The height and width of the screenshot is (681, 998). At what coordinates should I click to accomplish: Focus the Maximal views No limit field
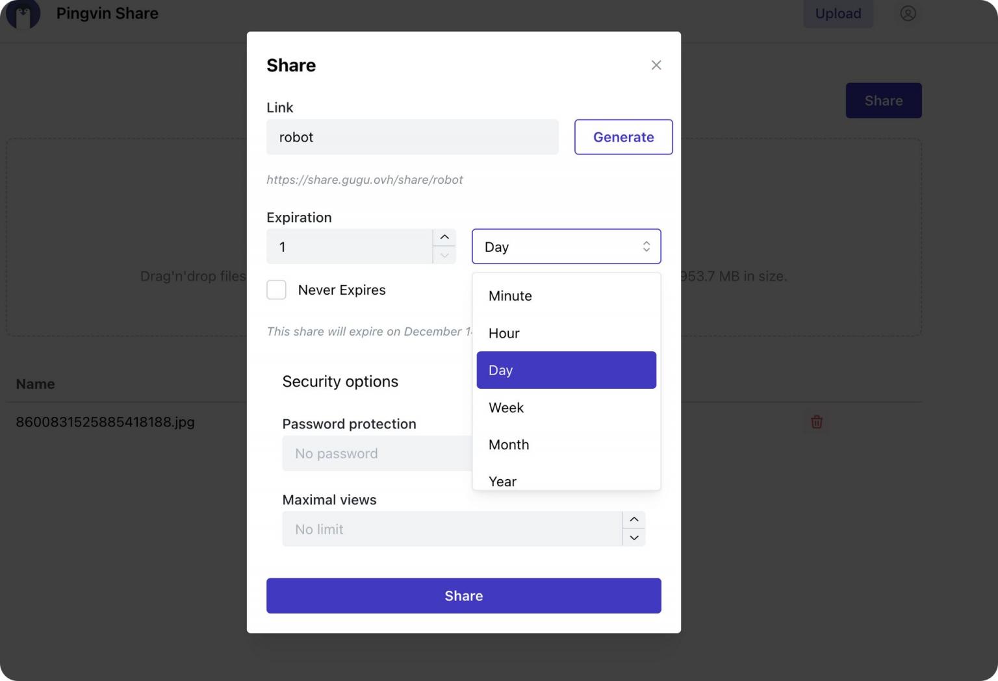[x=452, y=529]
